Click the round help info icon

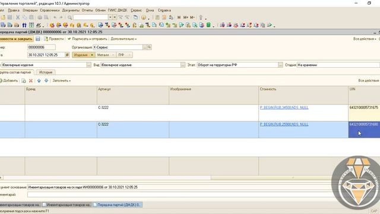144,17
